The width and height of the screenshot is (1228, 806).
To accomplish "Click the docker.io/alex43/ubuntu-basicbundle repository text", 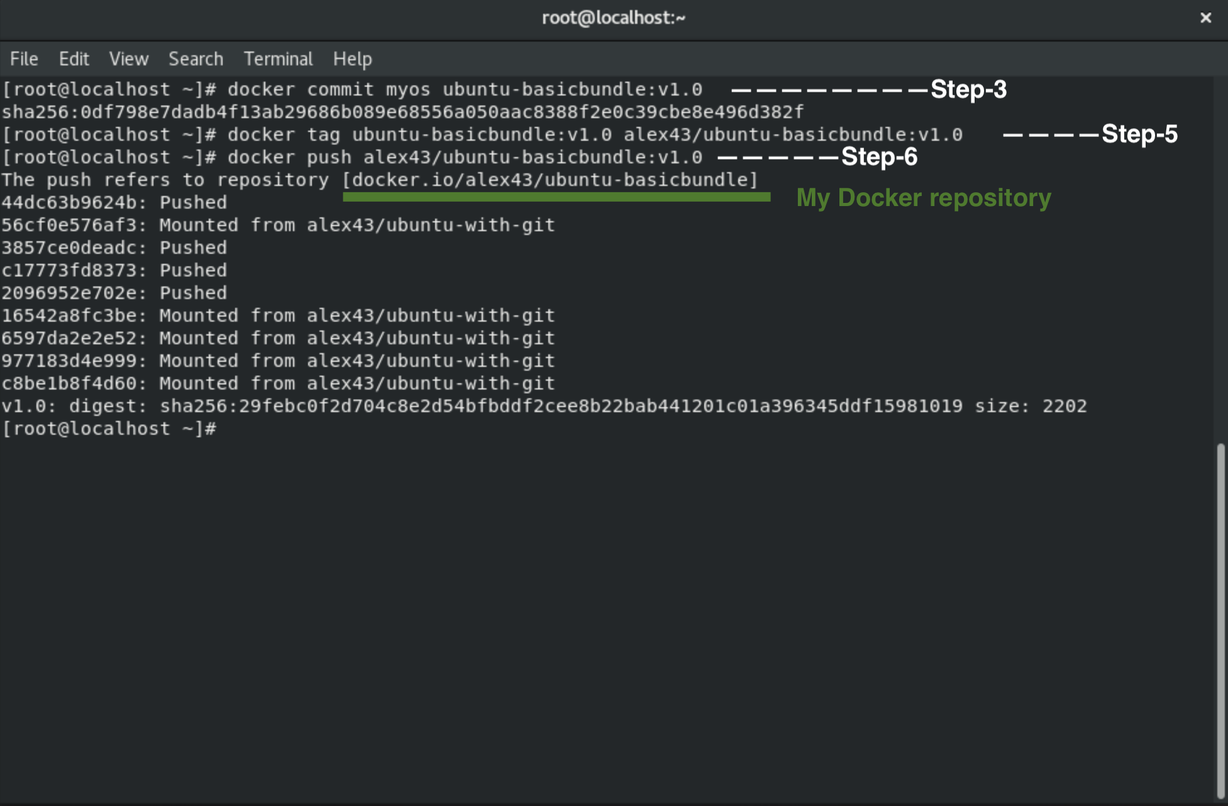I will pyautogui.click(x=550, y=180).
